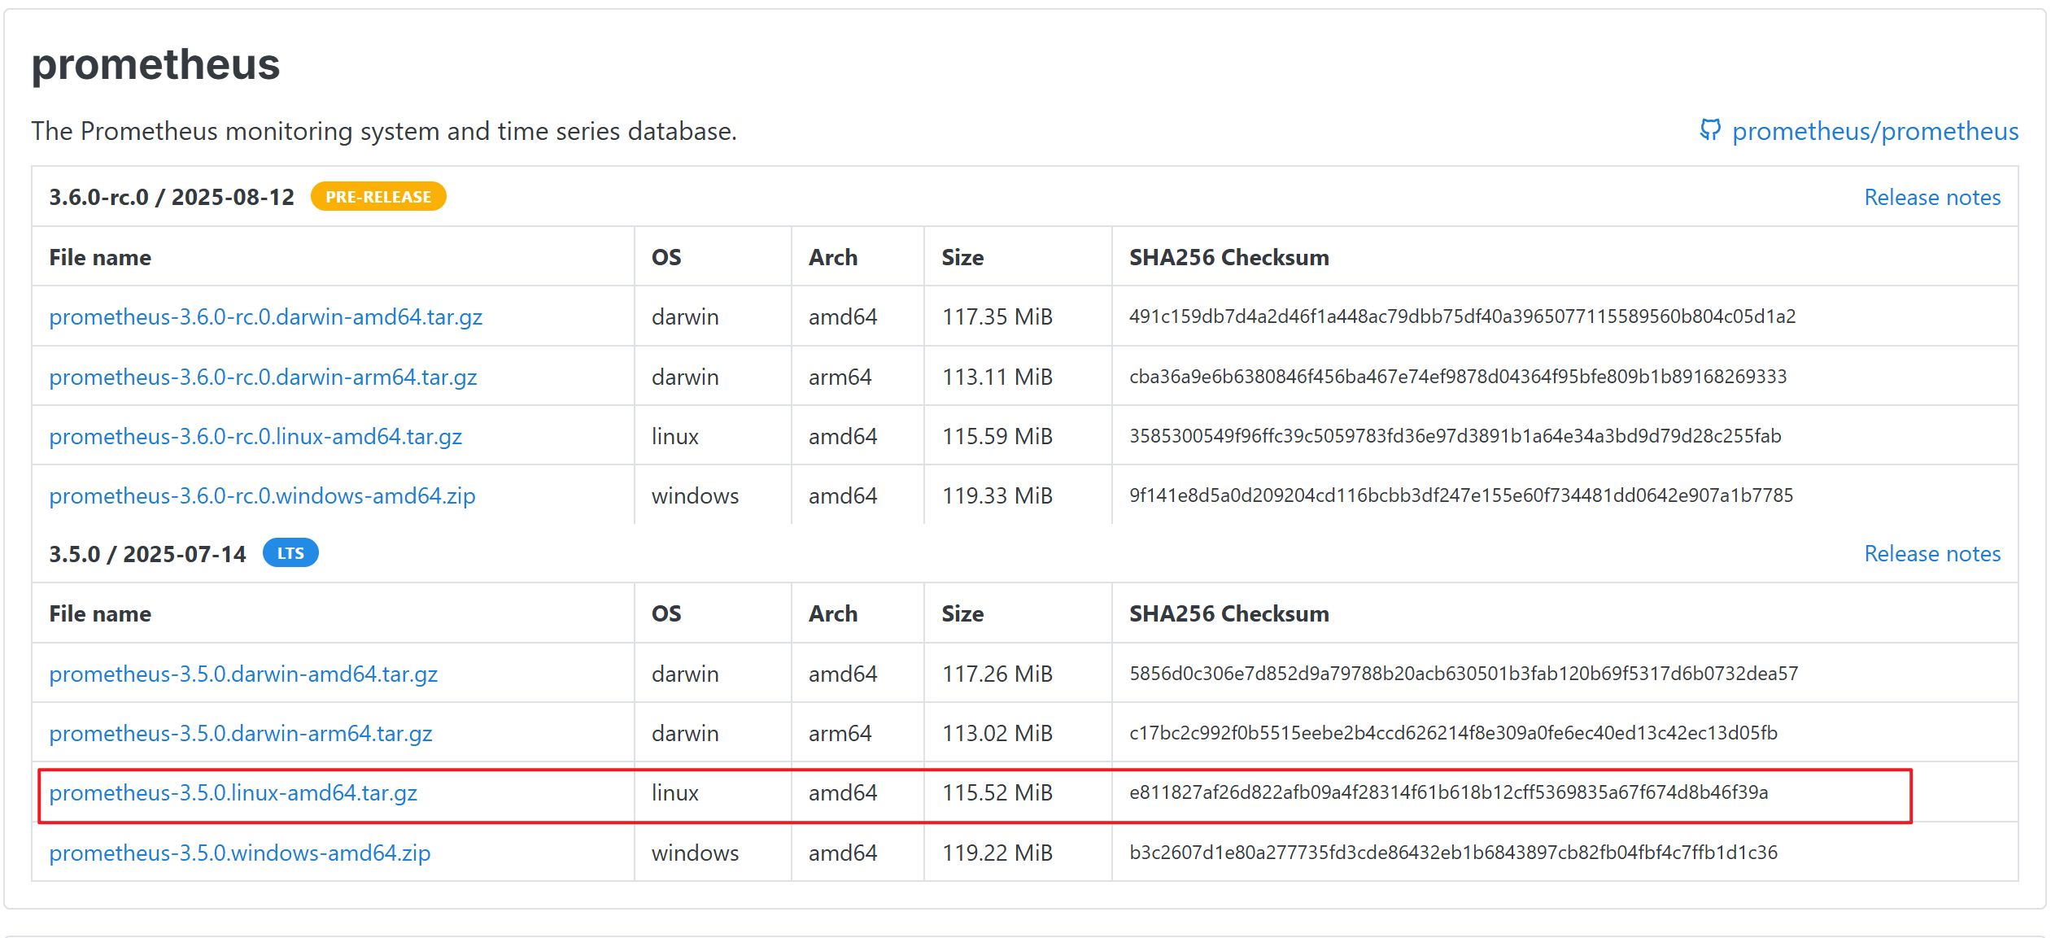
Task: Open the prometheus/prometheus repository link
Action: click(x=1874, y=131)
